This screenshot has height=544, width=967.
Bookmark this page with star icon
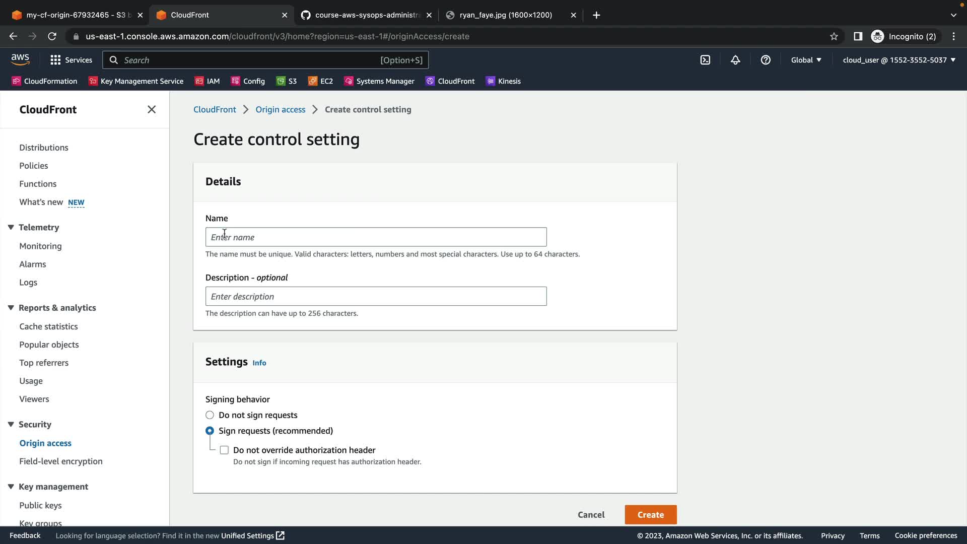click(x=834, y=36)
